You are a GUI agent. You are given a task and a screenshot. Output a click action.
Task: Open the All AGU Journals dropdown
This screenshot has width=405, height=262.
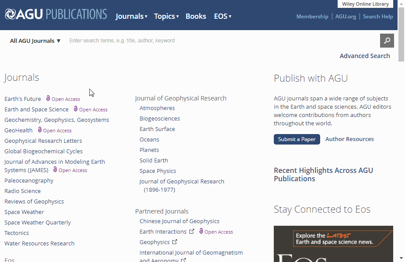point(35,41)
